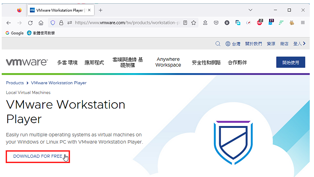This screenshot has width=314, height=177.
Task: Go to the Firefox home page
Action: point(41,23)
